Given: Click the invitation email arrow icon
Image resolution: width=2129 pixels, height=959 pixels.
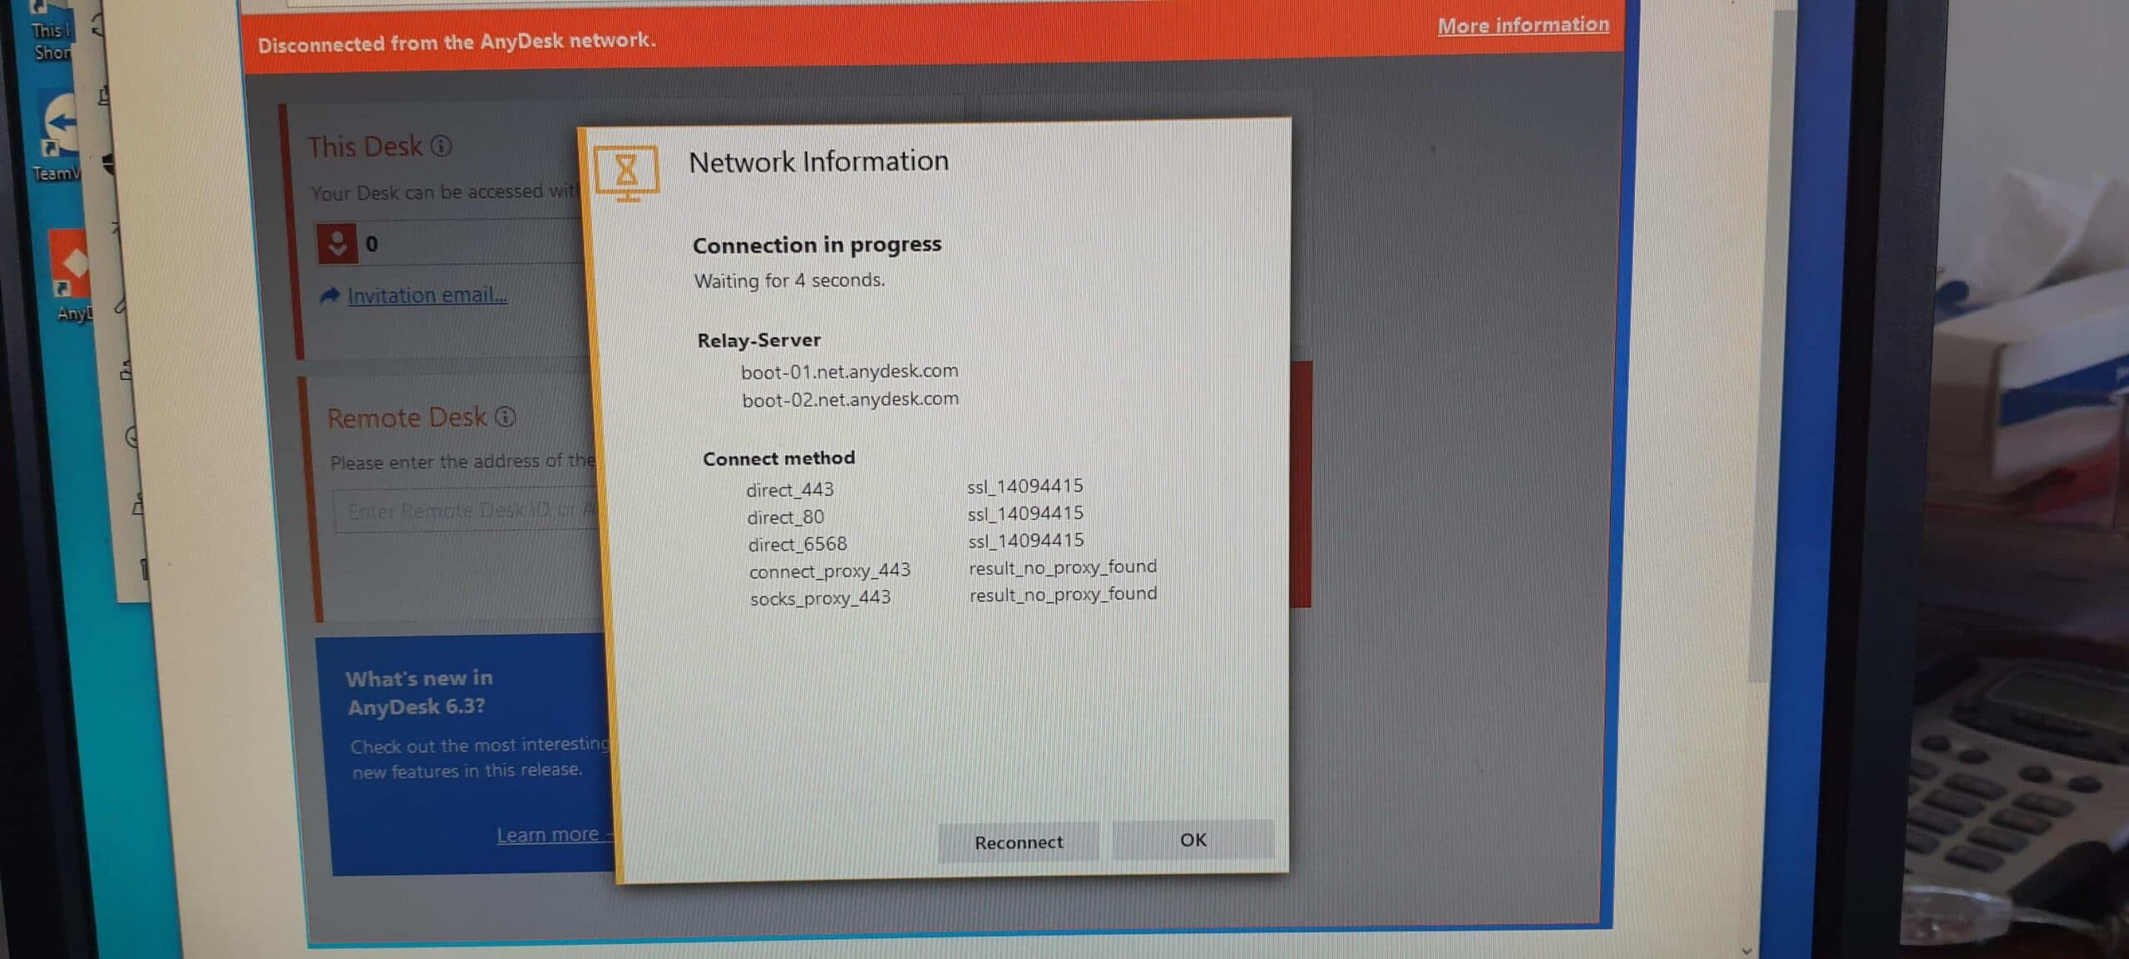Looking at the screenshot, I should pyautogui.click(x=329, y=295).
